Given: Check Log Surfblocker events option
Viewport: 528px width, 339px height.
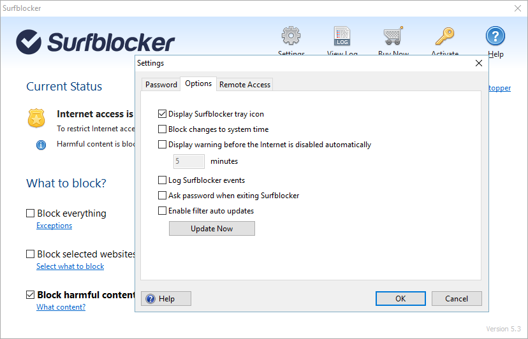Looking at the screenshot, I should [162, 180].
